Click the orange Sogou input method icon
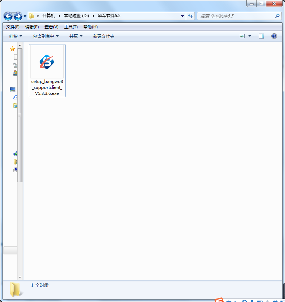Viewport: 285px width, 302px height. pyautogui.click(x=219, y=300)
